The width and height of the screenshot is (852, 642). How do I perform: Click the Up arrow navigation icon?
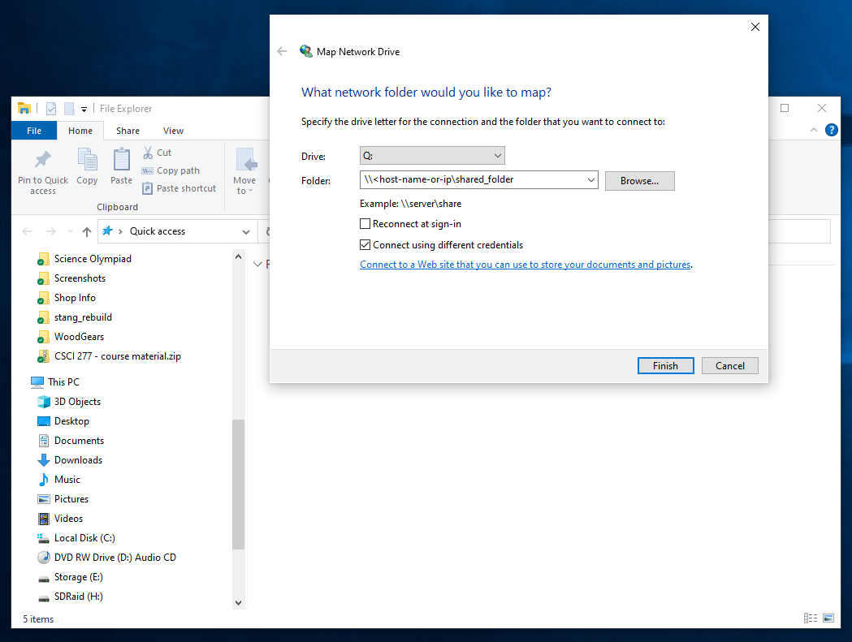click(x=87, y=231)
